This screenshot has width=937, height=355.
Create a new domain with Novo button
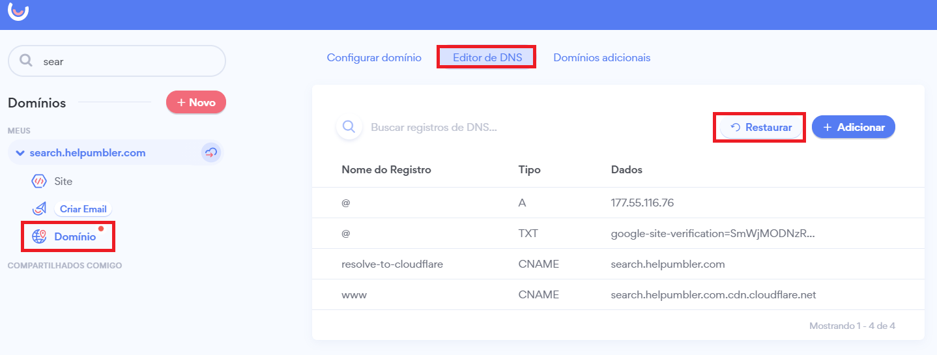click(x=196, y=102)
